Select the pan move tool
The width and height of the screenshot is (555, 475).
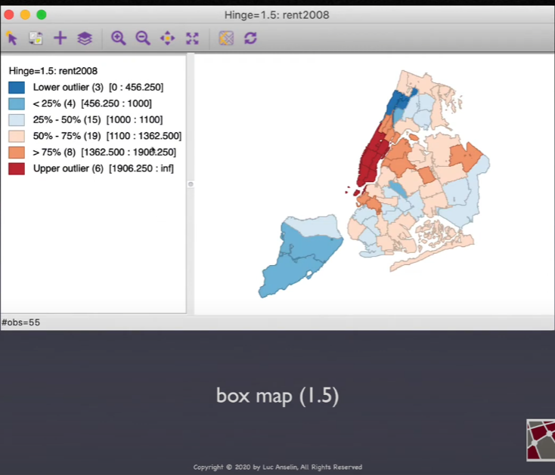[167, 39]
